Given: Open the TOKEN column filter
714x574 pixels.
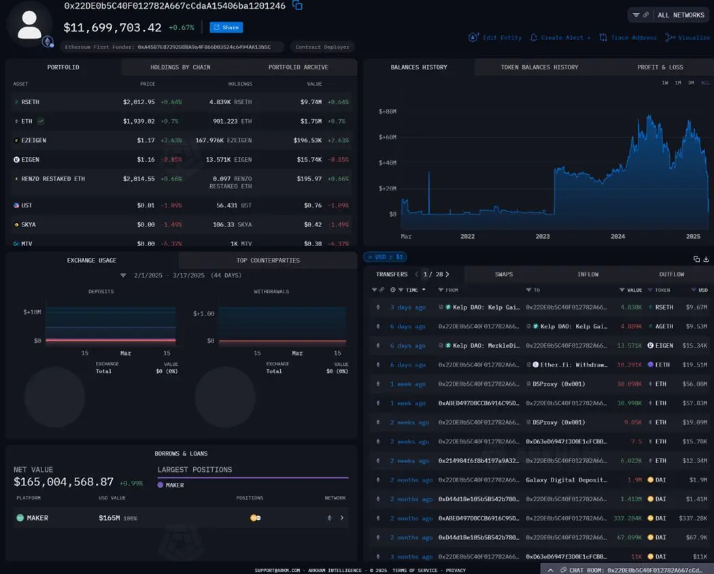Looking at the screenshot, I should click(650, 290).
